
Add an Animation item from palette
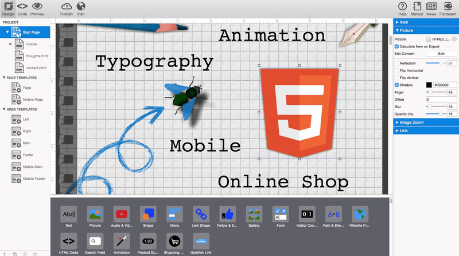[122, 244]
